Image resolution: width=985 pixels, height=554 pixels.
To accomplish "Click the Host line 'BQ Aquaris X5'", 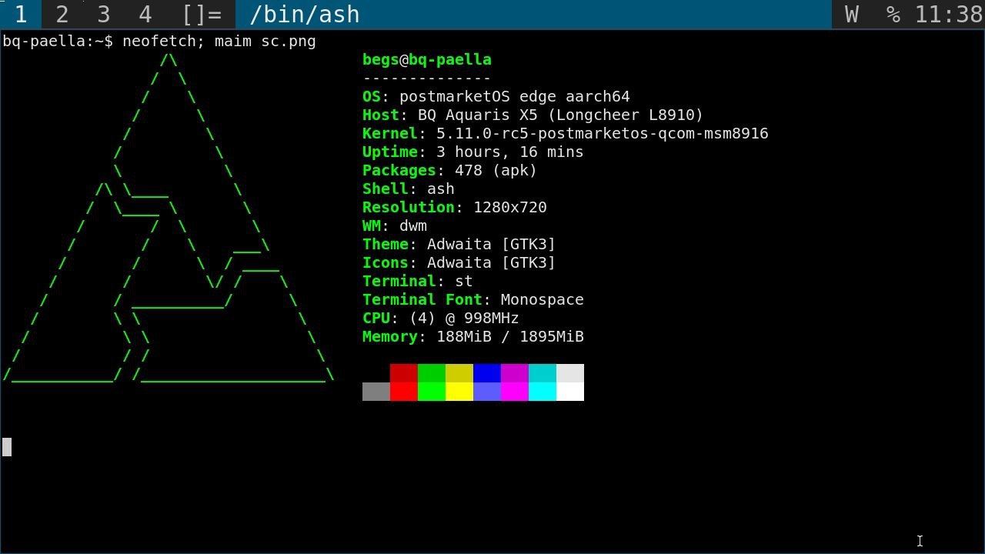I will pos(533,115).
